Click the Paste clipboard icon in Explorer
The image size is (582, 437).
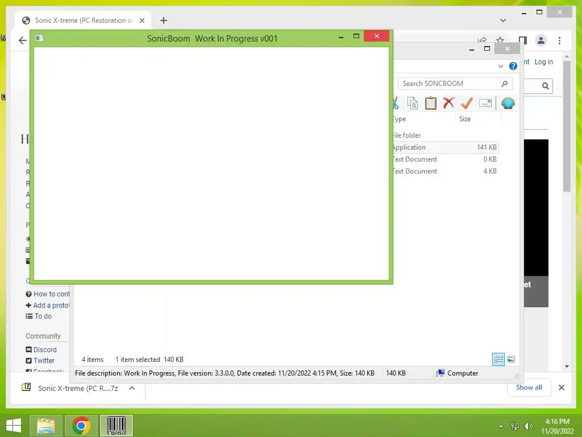tap(431, 103)
